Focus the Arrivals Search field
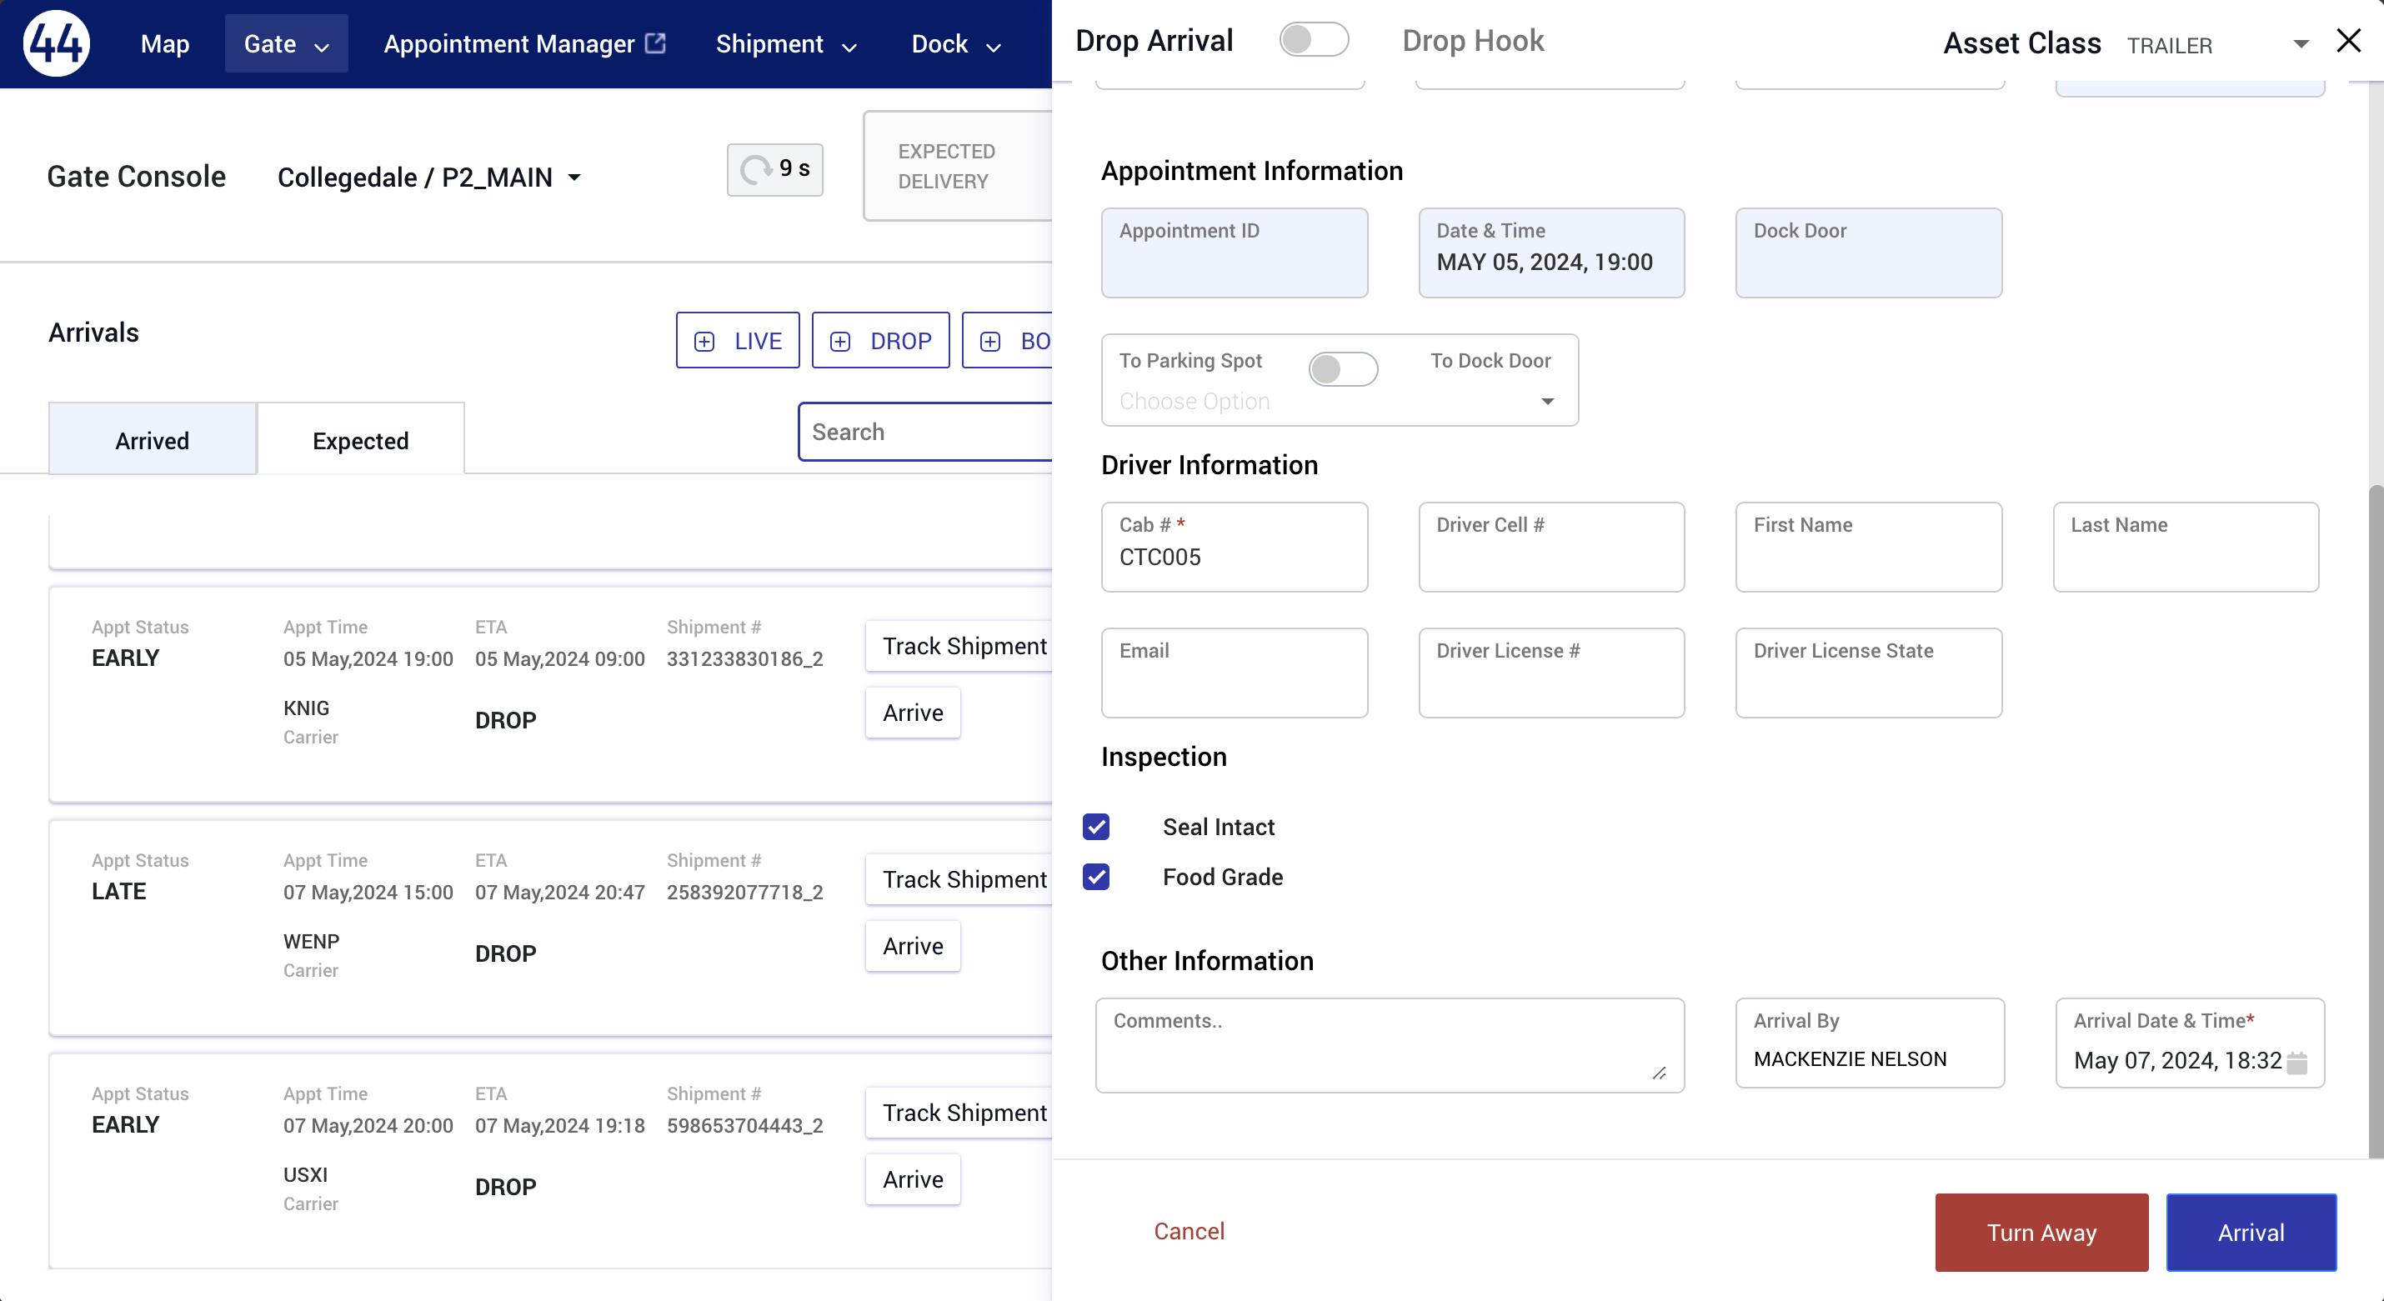The height and width of the screenshot is (1301, 2384). point(924,431)
